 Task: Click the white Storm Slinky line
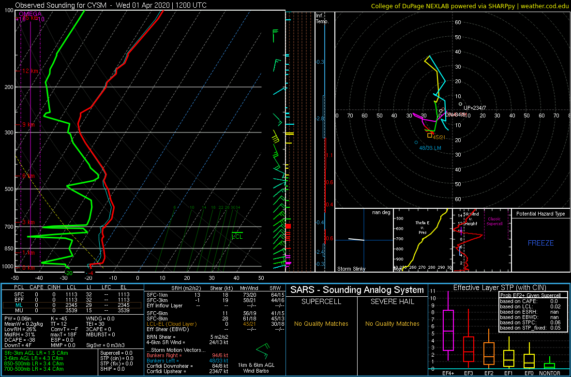click(x=356, y=239)
